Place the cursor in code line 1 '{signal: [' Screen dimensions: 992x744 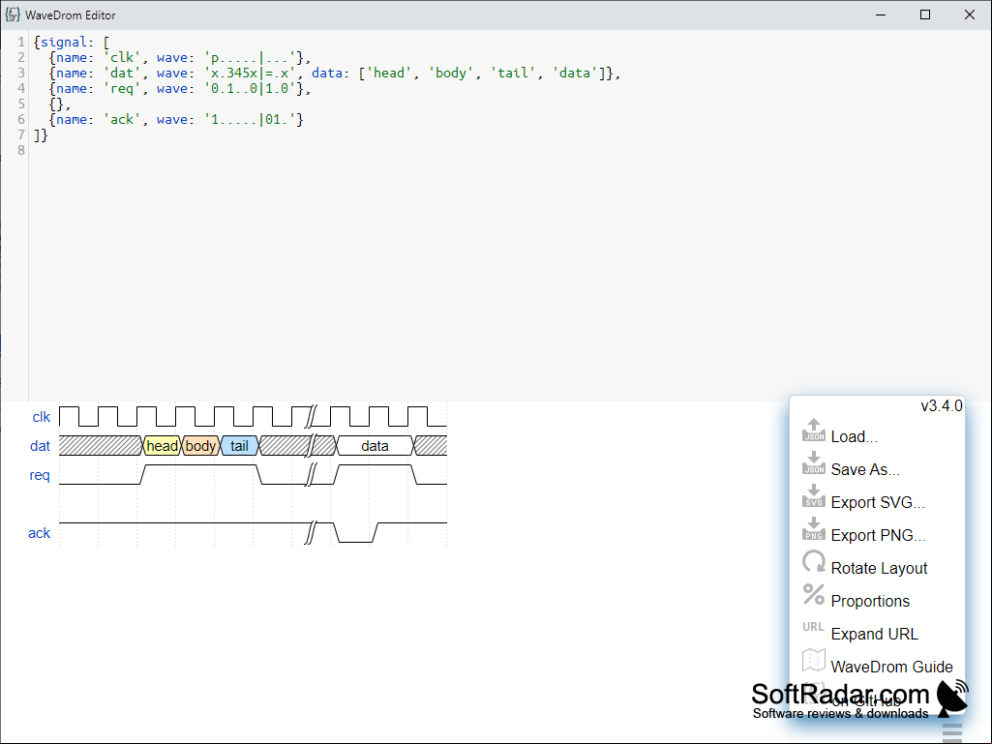click(x=72, y=43)
